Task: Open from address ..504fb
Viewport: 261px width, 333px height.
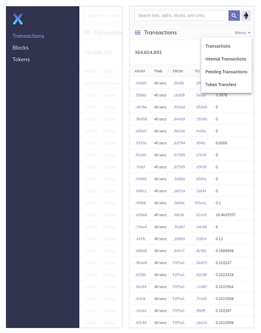Action: pos(178,83)
